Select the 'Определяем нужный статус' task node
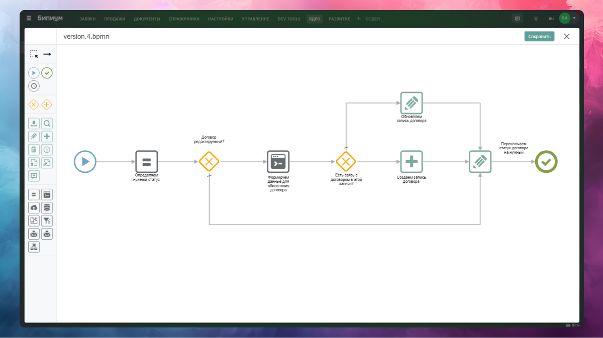Image resolution: width=603 pixels, height=338 pixels. (147, 162)
